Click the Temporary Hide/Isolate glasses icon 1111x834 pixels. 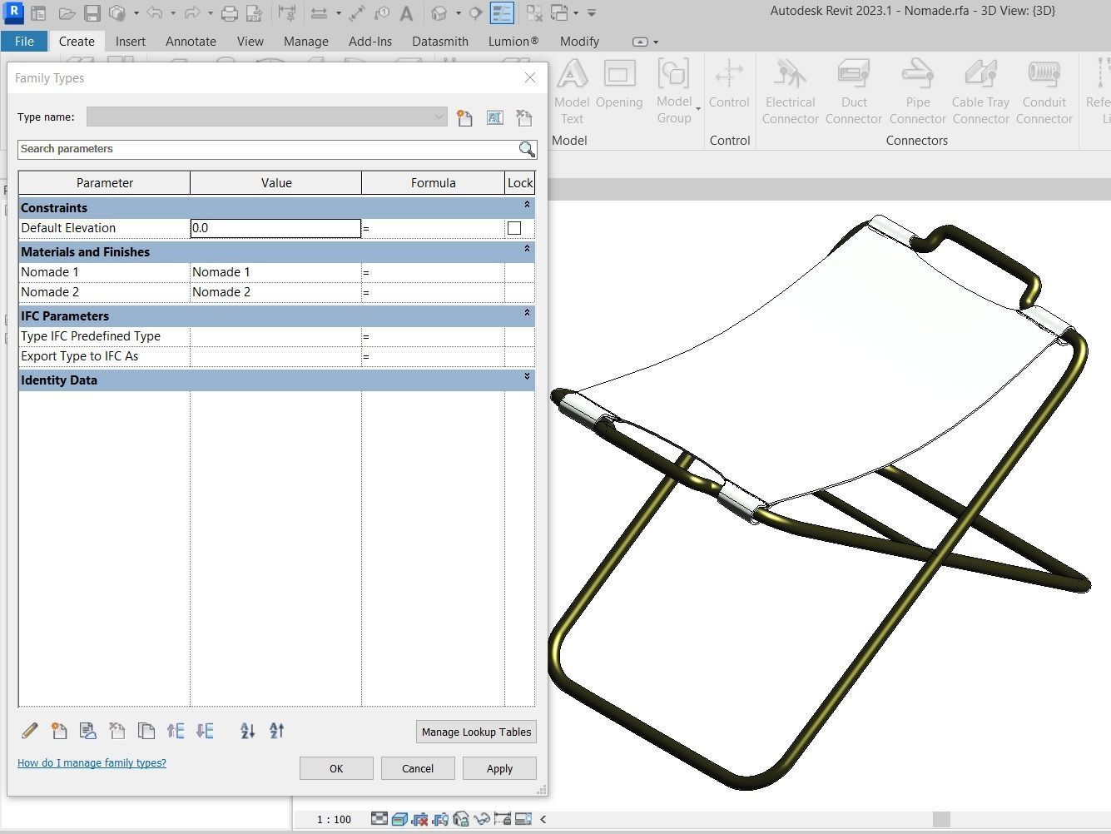point(482,819)
